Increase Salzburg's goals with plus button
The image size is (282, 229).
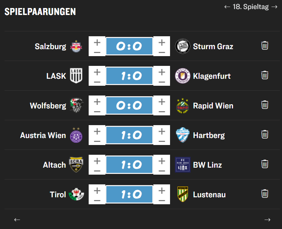point(97,42)
